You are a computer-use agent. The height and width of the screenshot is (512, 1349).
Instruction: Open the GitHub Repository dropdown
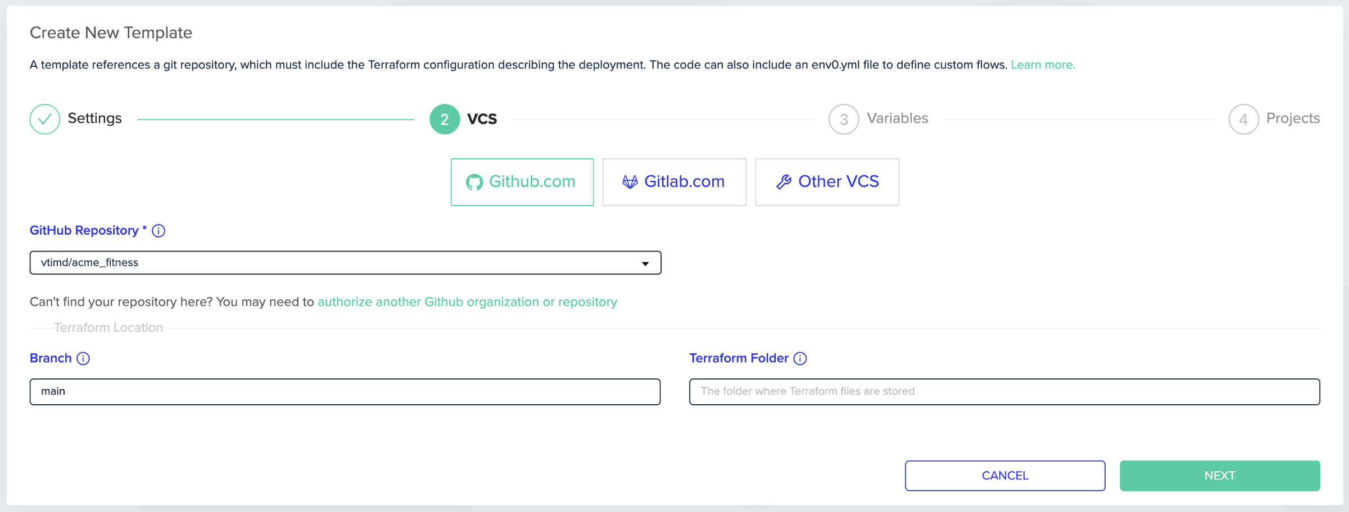(345, 263)
